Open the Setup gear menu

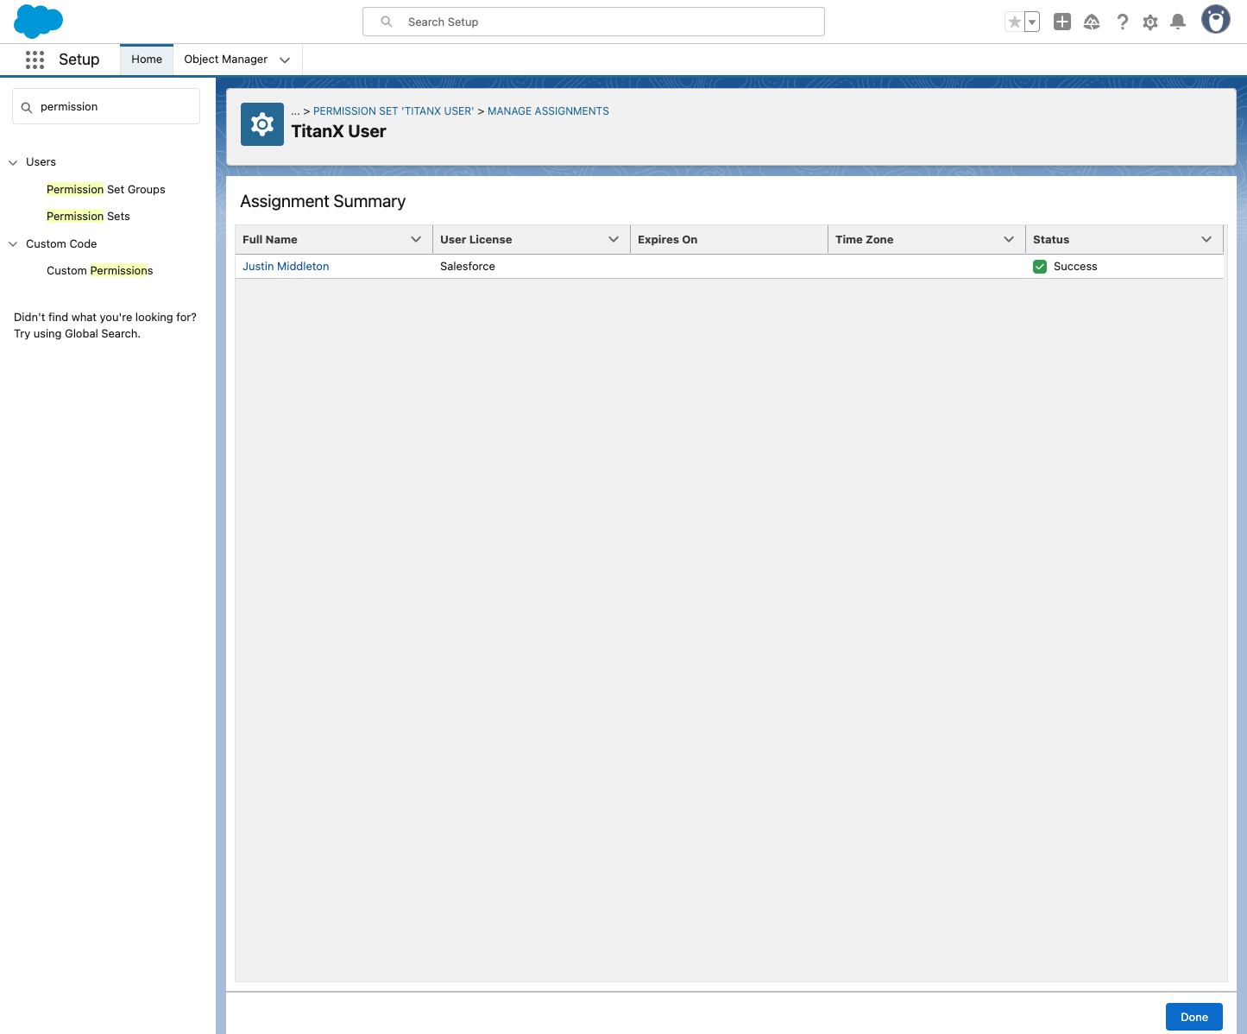pos(1150,22)
